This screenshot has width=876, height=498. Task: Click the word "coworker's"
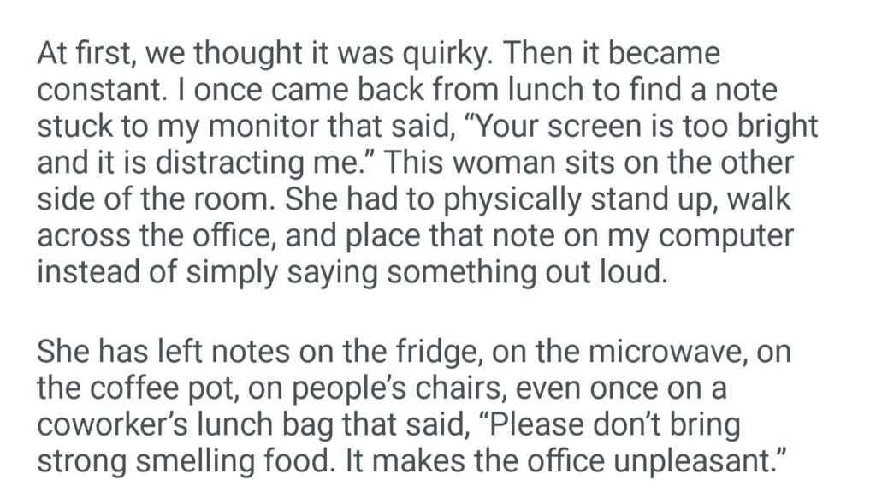point(110,425)
